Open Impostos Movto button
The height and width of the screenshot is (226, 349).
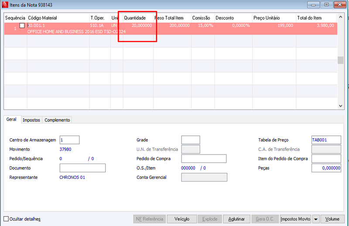point(295,219)
